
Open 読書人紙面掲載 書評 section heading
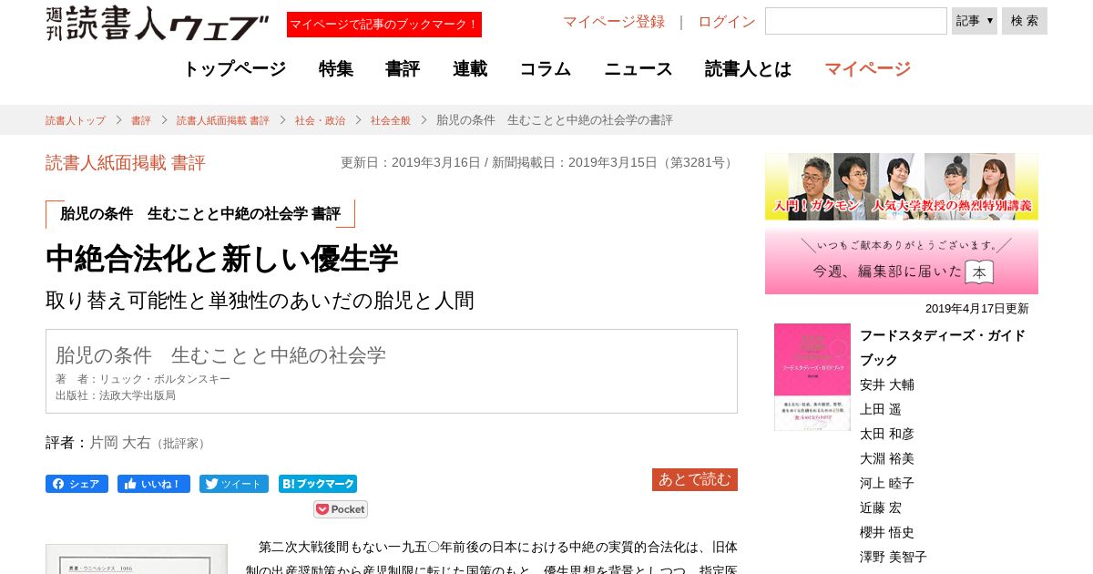tap(126, 163)
